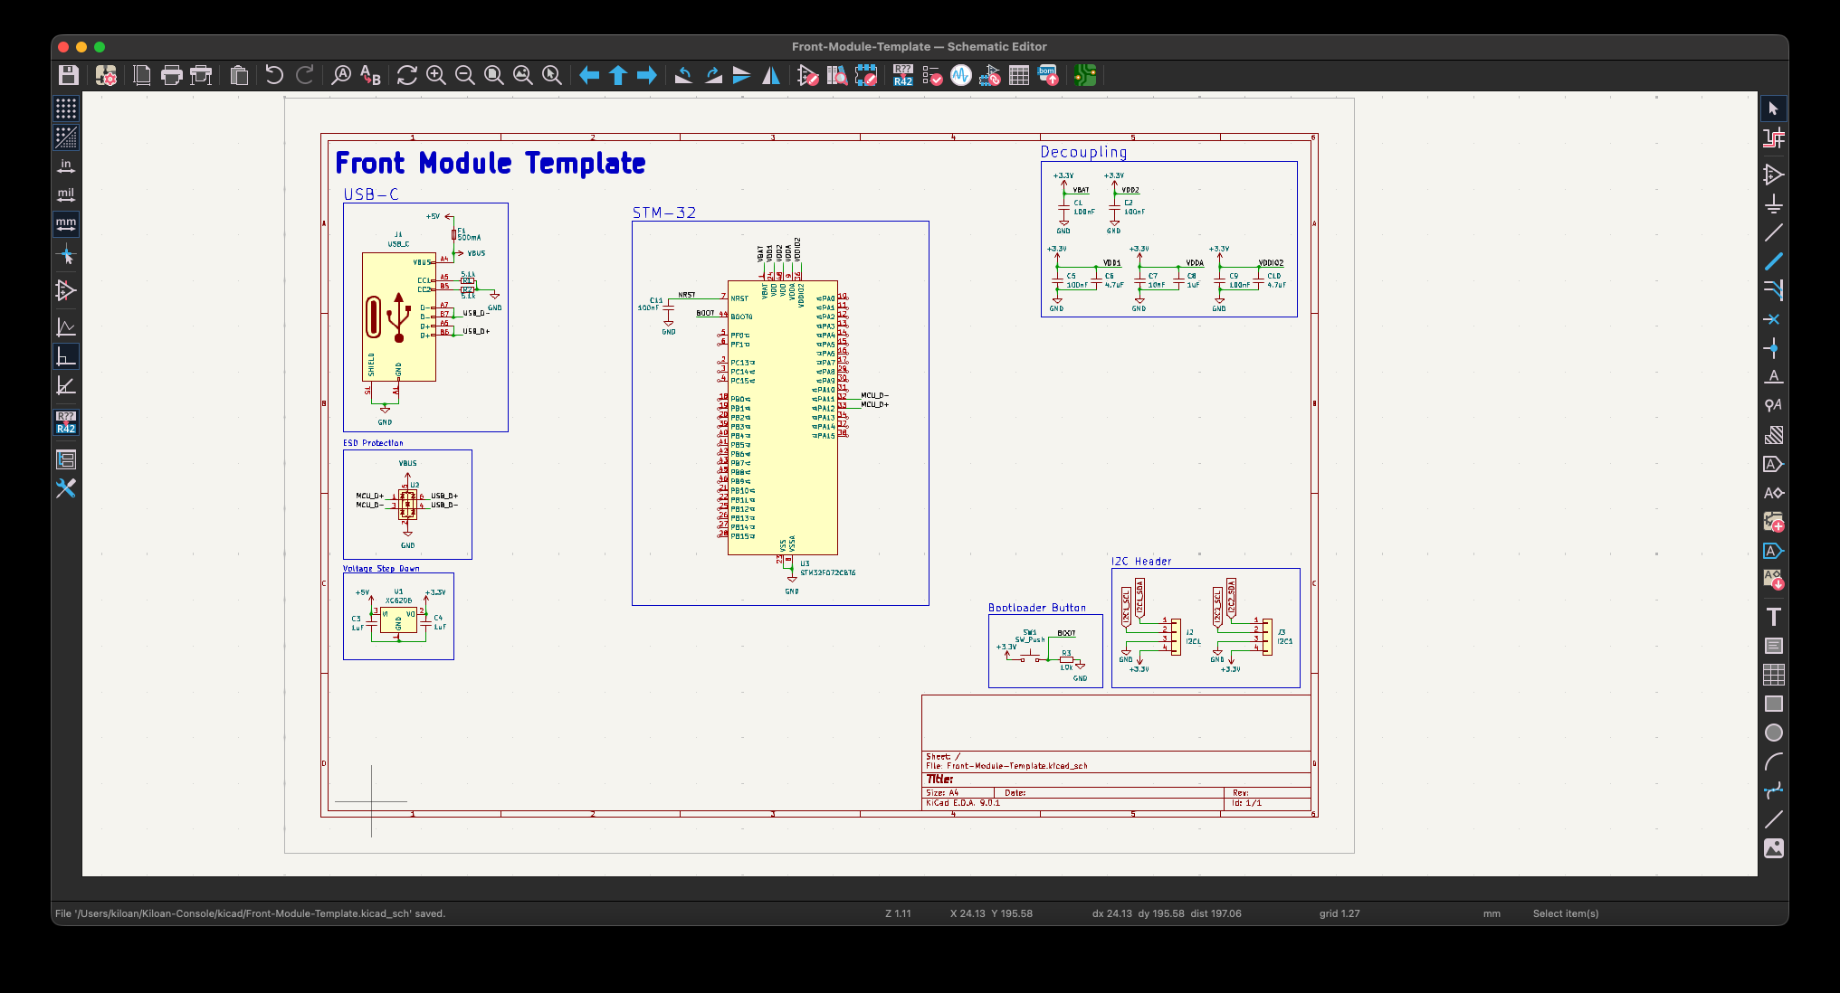This screenshot has width=1840, height=993.
Task: Enable millimeters unit toggle
Action: coord(66,223)
